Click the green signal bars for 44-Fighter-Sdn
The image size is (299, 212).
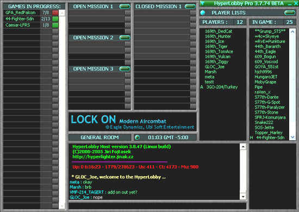tap(55, 19)
